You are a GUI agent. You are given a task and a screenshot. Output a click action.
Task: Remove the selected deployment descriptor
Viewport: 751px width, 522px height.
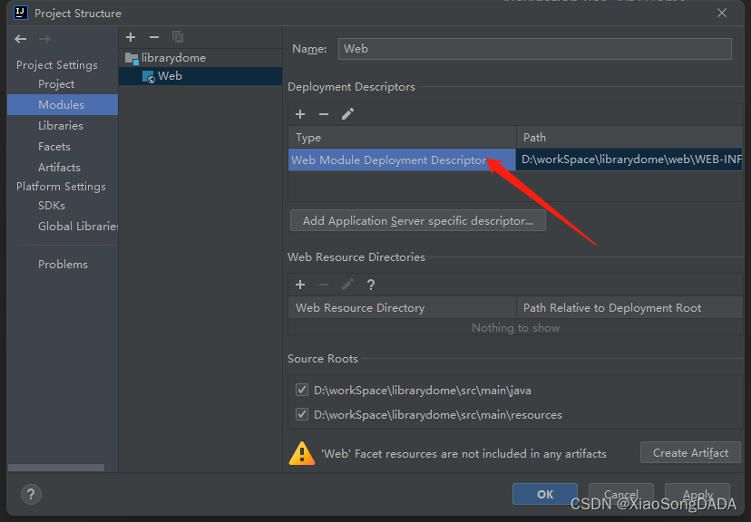[324, 114]
